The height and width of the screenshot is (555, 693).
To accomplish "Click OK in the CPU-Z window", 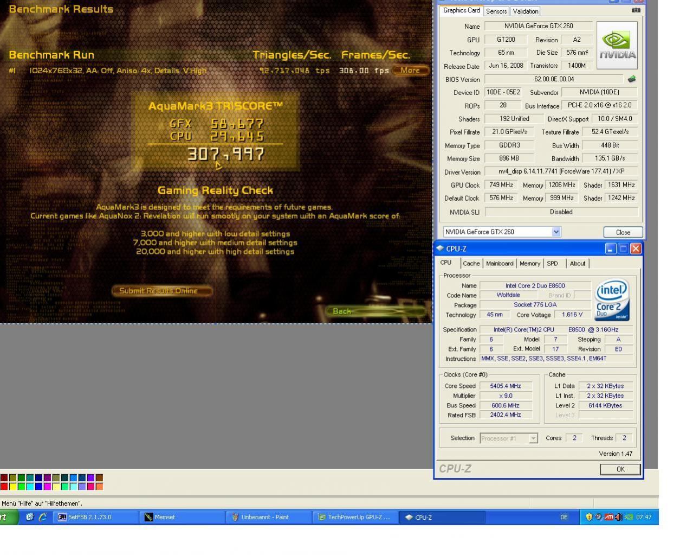I will click(x=620, y=469).
